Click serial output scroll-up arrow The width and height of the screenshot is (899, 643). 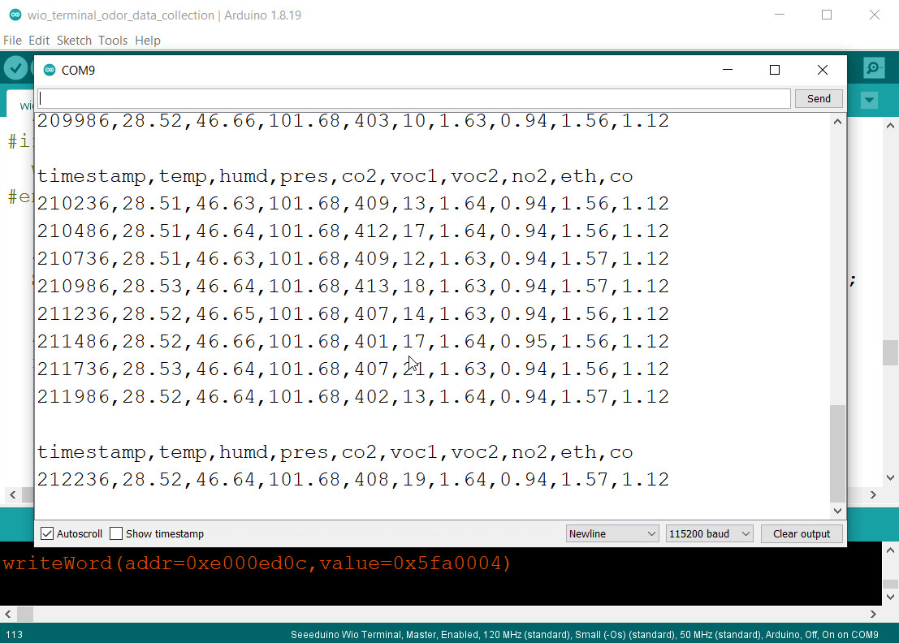click(837, 122)
